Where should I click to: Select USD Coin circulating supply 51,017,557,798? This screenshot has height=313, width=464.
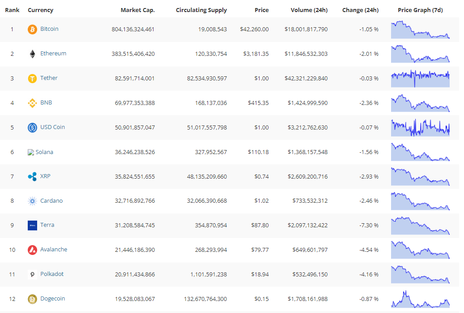pos(207,127)
